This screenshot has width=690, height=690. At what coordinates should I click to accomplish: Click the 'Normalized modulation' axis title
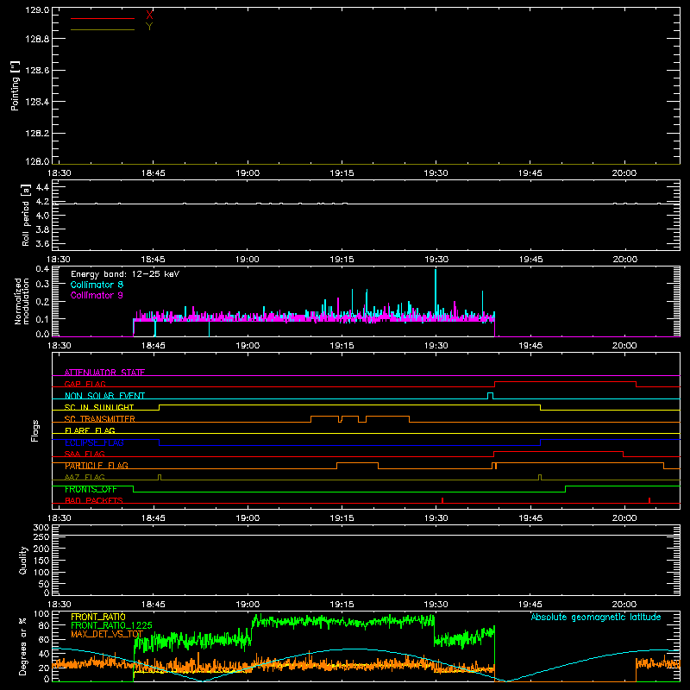click(22, 301)
